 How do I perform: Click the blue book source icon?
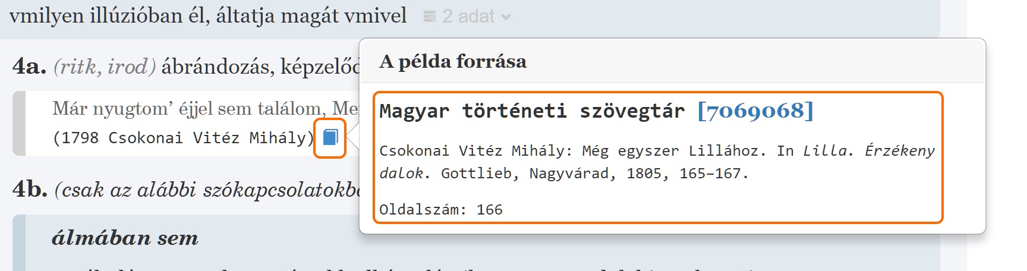pyautogui.click(x=330, y=138)
